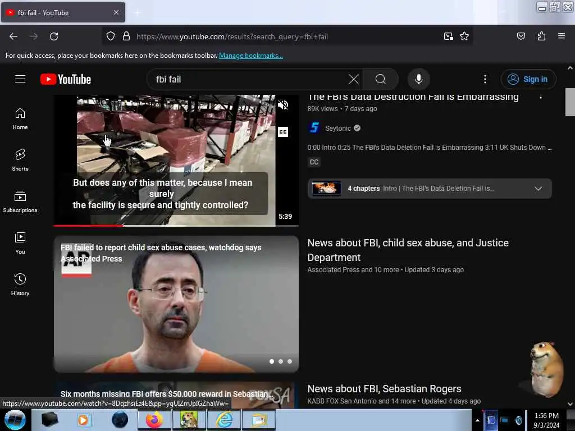Open YouTube settings three-dot menu
Viewport: 575px width, 431px height.
pyautogui.click(x=485, y=79)
